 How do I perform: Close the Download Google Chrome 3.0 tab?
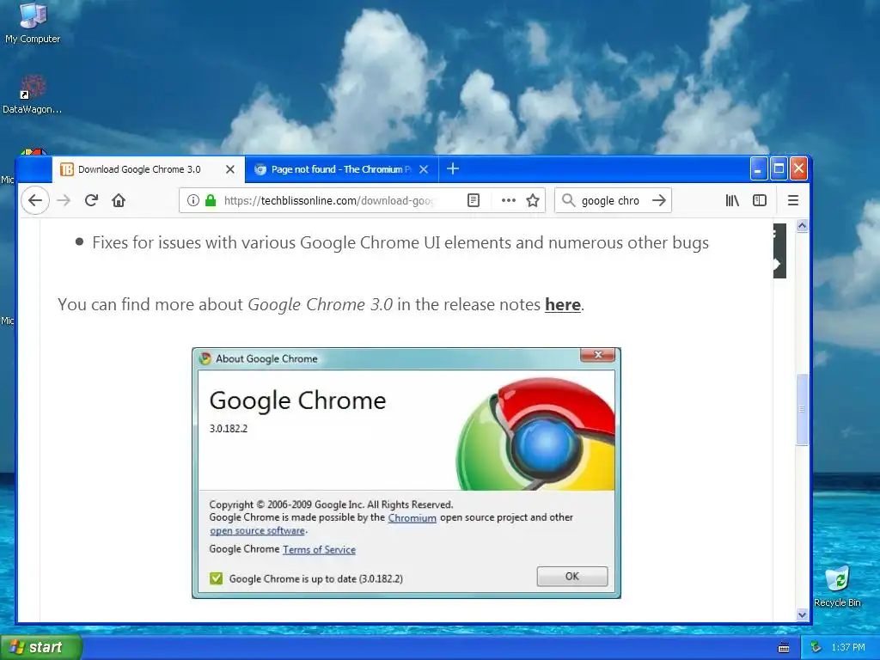coord(230,169)
